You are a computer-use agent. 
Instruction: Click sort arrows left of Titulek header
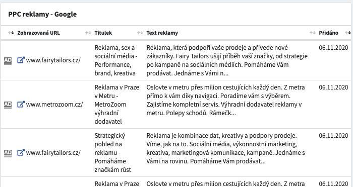tap(88, 33)
